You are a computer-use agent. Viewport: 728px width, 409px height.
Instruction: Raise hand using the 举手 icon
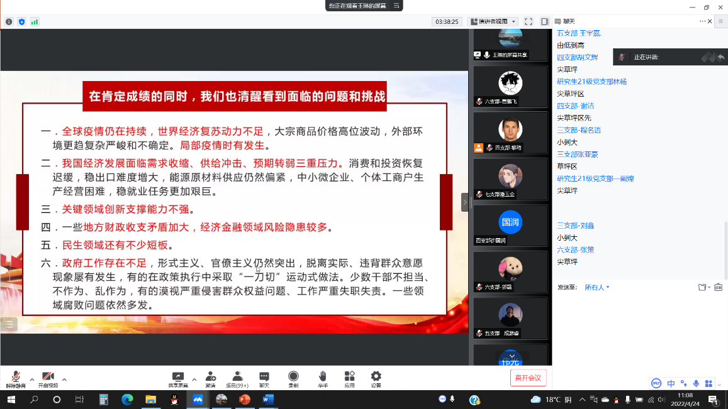coord(322,378)
